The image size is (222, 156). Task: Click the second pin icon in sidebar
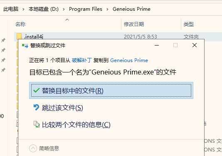(x=3, y=50)
